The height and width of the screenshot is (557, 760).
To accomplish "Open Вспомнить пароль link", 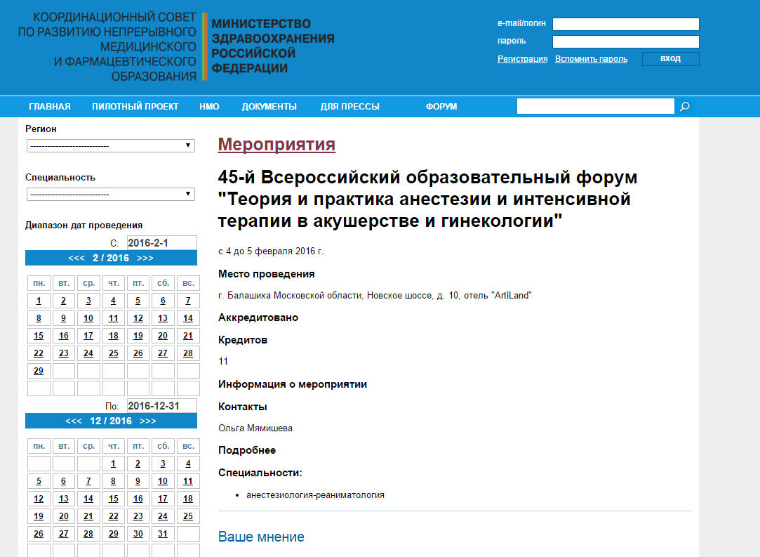I will coord(591,59).
